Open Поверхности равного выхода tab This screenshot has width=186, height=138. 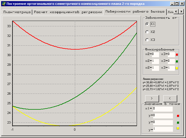point(135,12)
